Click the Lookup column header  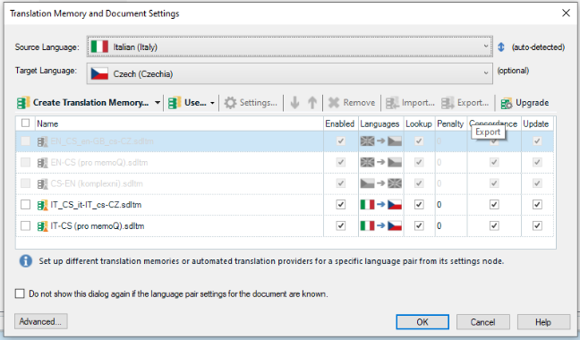pyautogui.click(x=419, y=123)
